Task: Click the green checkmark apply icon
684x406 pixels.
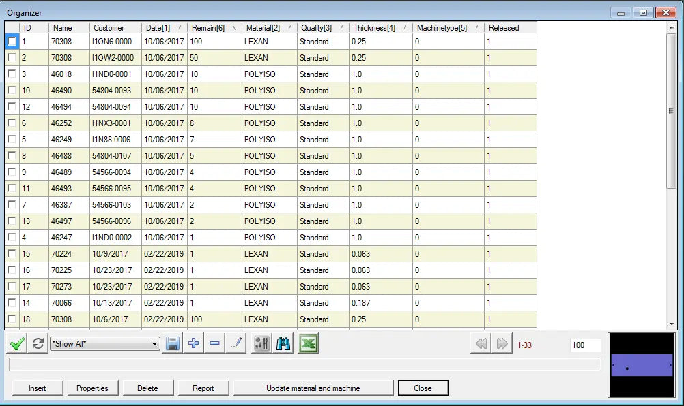Action: pos(16,344)
